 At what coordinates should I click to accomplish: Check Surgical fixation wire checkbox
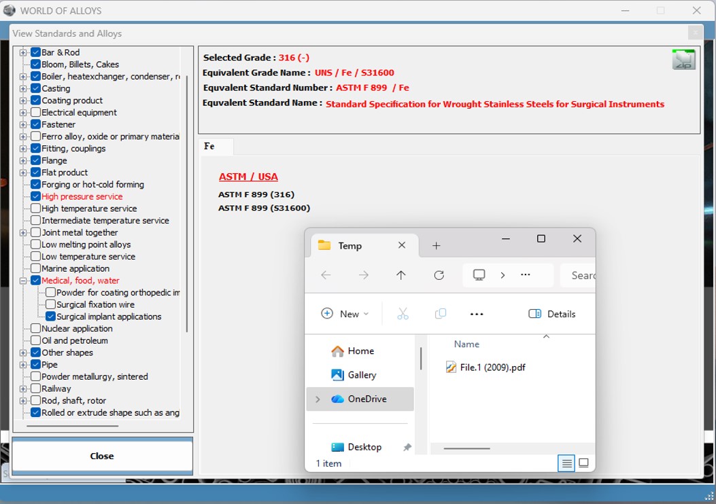(51, 304)
